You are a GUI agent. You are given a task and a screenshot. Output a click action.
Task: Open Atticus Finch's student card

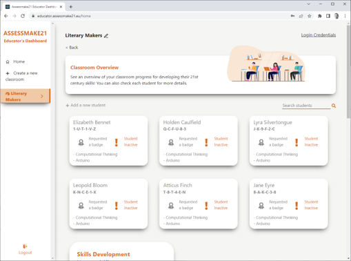[x=199, y=204]
